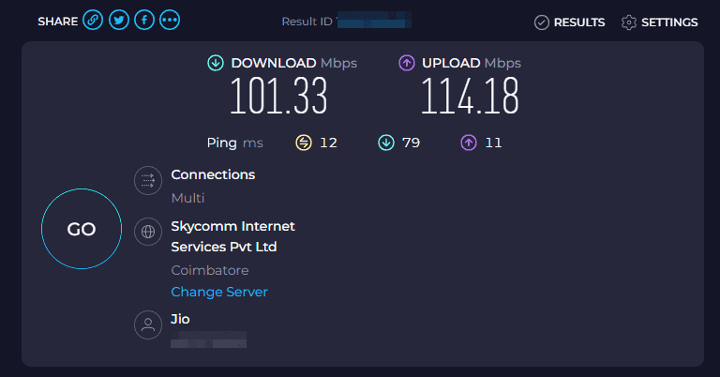The image size is (720, 377).
Task: Click the 114.18 upload speed value
Action: point(470,96)
